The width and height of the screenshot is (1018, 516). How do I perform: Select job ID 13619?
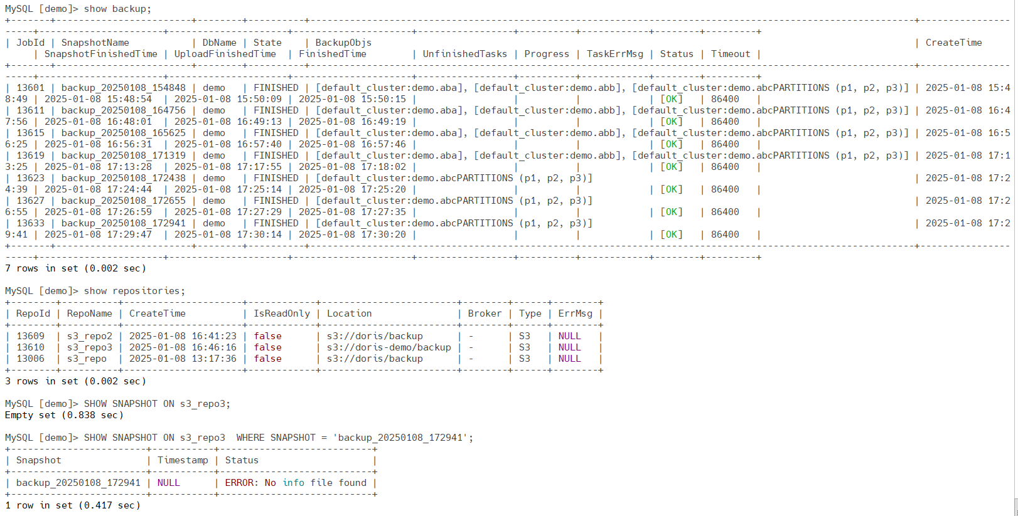pyautogui.click(x=30, y=155)
